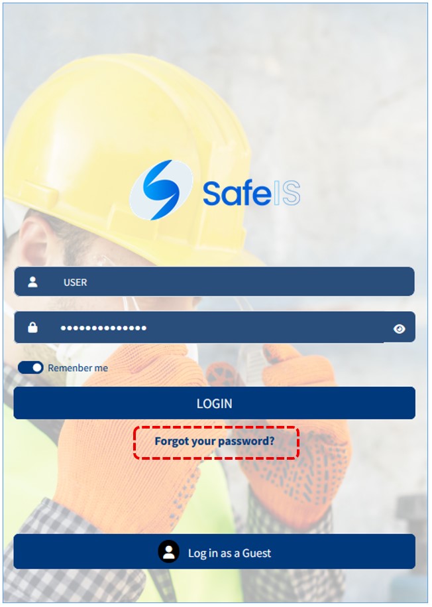Click the "LOGIN" text on the button
This screenshot has height=607, width=432.
215,403
